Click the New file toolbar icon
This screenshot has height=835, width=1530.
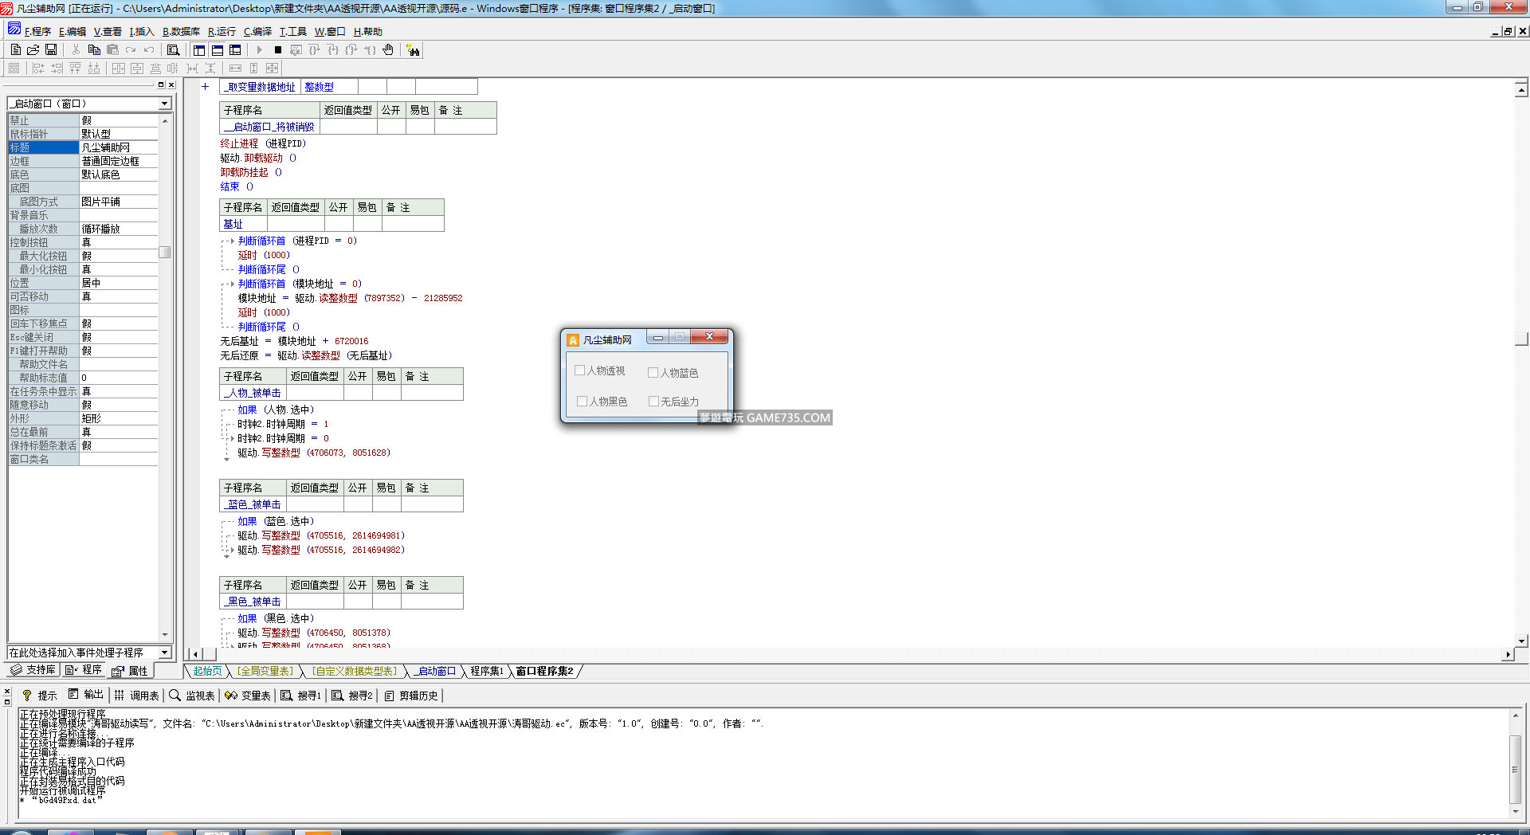click(x=15, y=50)
